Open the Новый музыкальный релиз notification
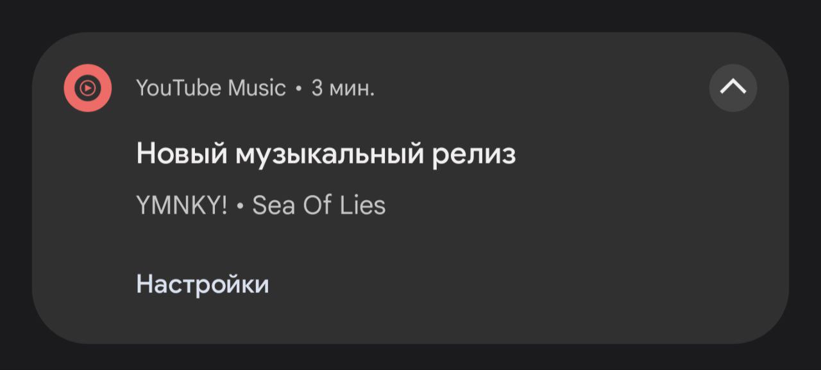Viewport: 821px width, 370px height. pos(326,154)
